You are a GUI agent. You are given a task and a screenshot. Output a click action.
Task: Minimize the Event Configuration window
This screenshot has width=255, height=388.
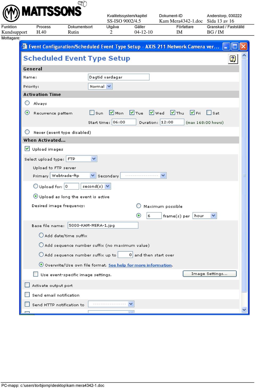226,47
